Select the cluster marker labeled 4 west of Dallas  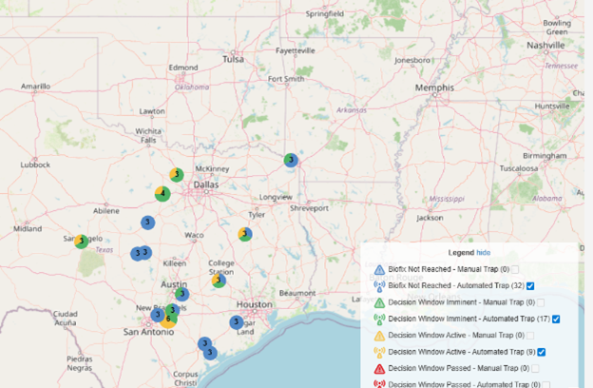click(x=163, y=194)
